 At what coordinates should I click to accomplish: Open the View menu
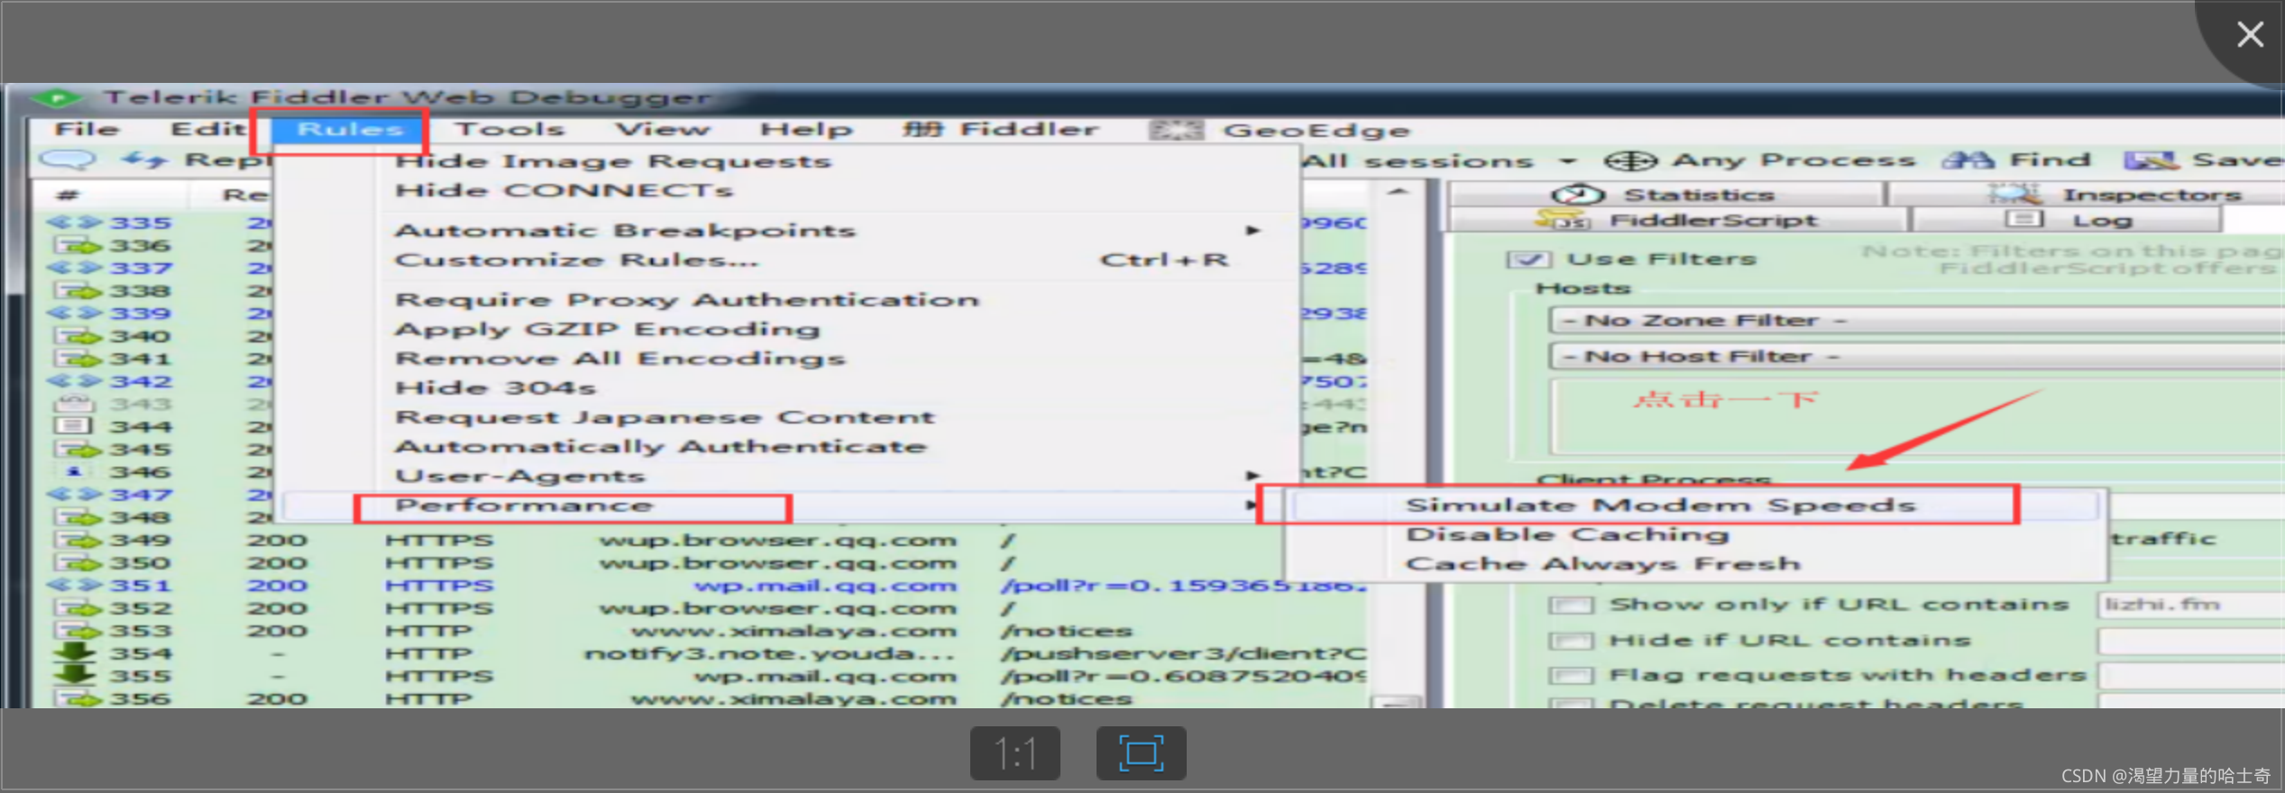click(x=663, y=130)
